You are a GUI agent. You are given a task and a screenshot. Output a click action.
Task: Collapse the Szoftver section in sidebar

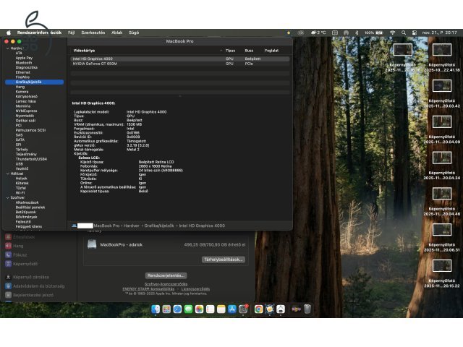point(8,197)
